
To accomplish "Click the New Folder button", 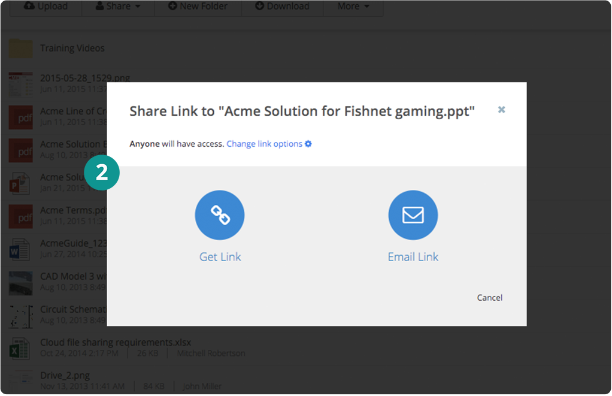I will pos(198,7).
